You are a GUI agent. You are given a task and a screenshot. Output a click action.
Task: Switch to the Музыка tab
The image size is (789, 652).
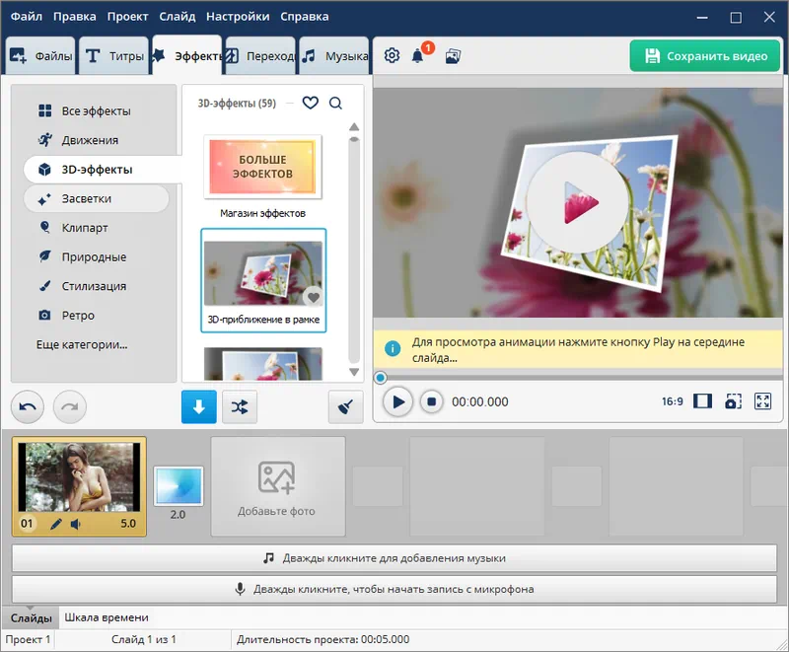point(334,55)
